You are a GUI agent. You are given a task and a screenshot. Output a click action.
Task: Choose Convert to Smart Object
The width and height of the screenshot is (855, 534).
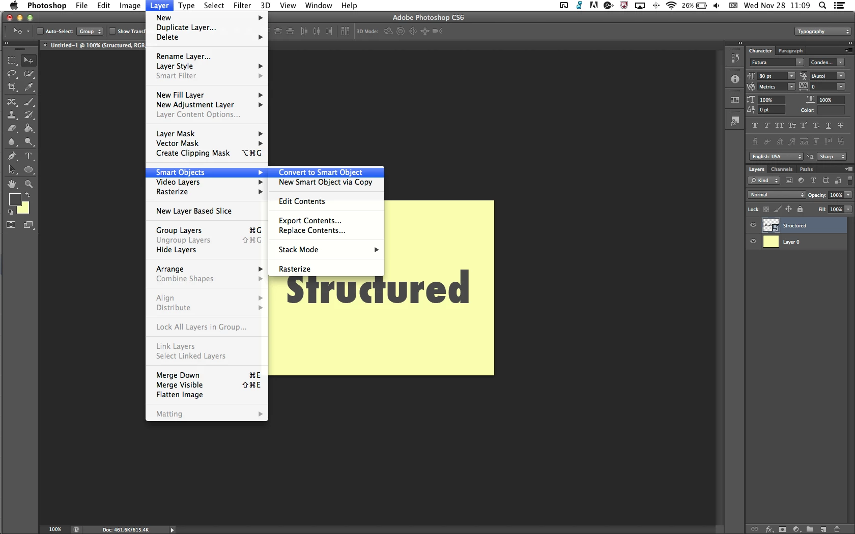click(x=326, y=172)
